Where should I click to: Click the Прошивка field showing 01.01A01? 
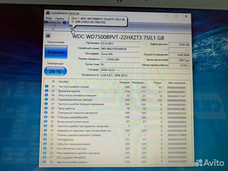coord(120,43)
